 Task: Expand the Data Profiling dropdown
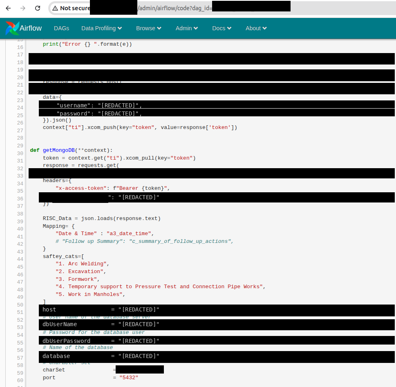click(x=101, y=28)
